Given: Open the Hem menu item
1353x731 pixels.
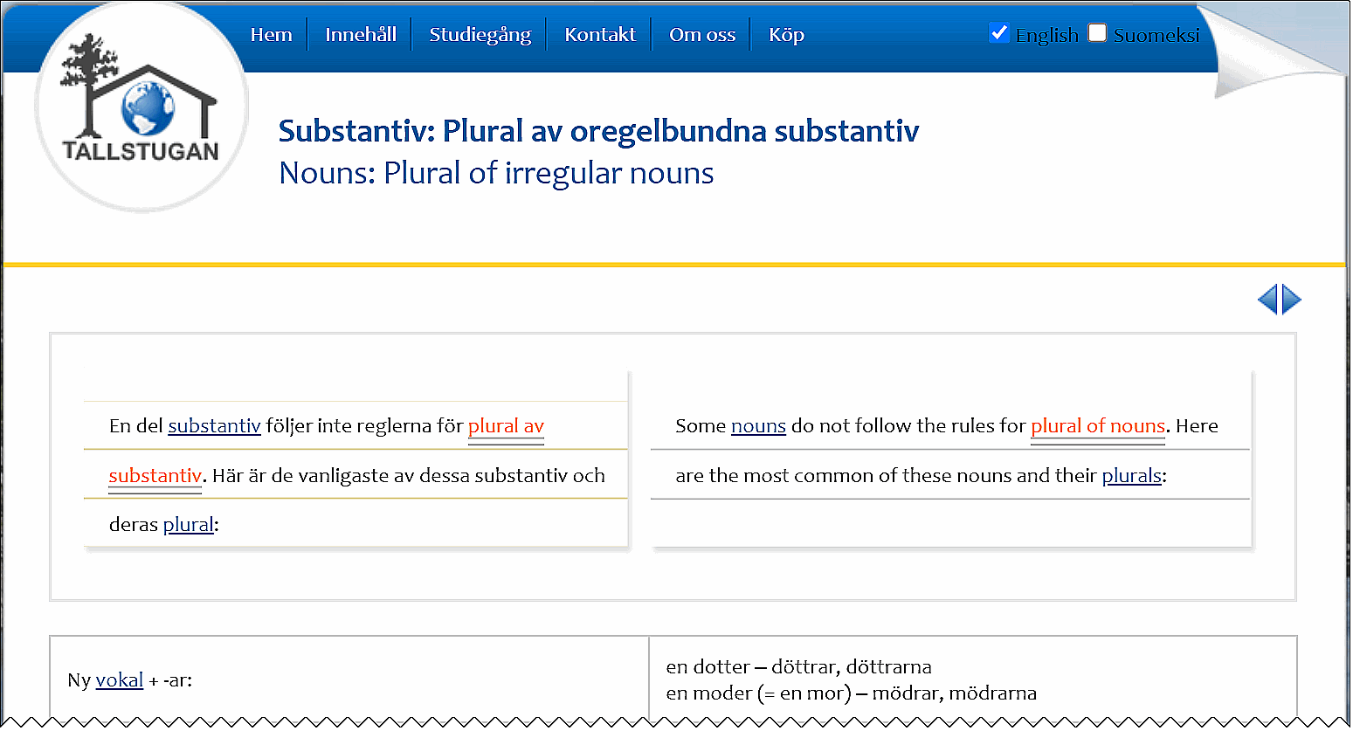Looking at the screenshot, I should click(x=271, y=35).
